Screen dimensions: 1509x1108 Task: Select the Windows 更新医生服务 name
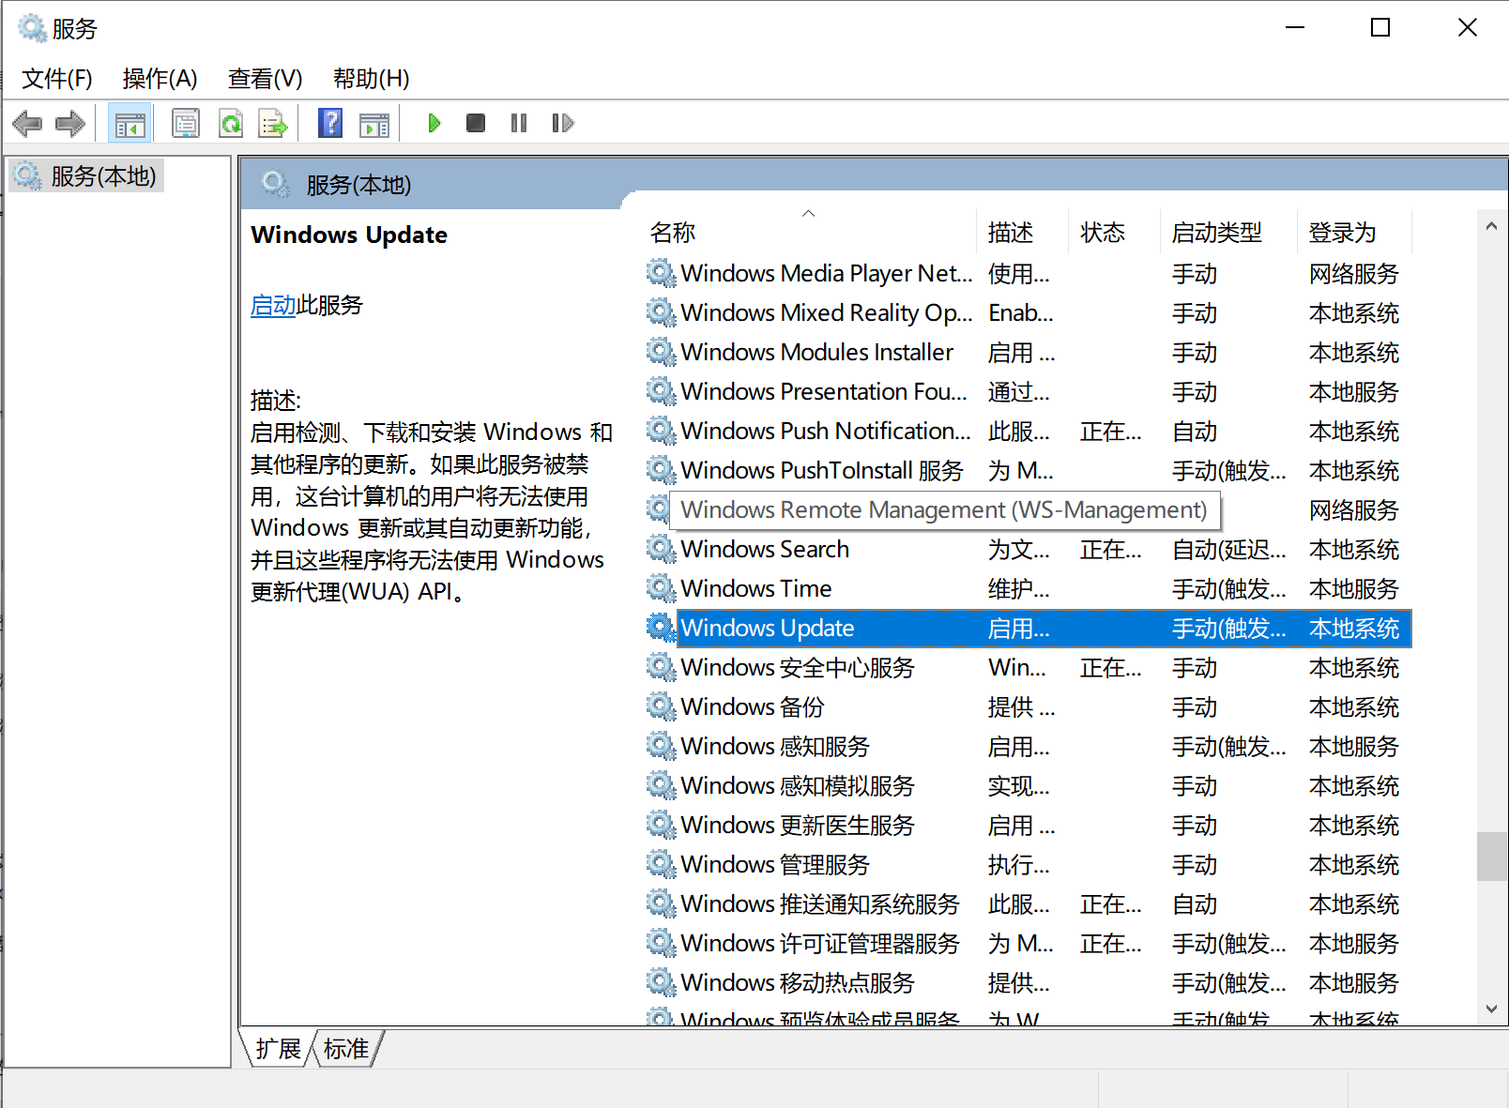pos(798,825)
